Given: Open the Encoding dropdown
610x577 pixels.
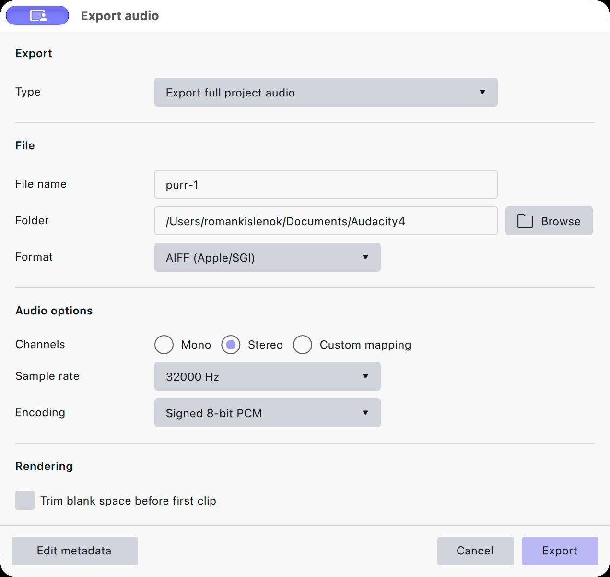Looking at the screenshot, I should pos(268,413).
